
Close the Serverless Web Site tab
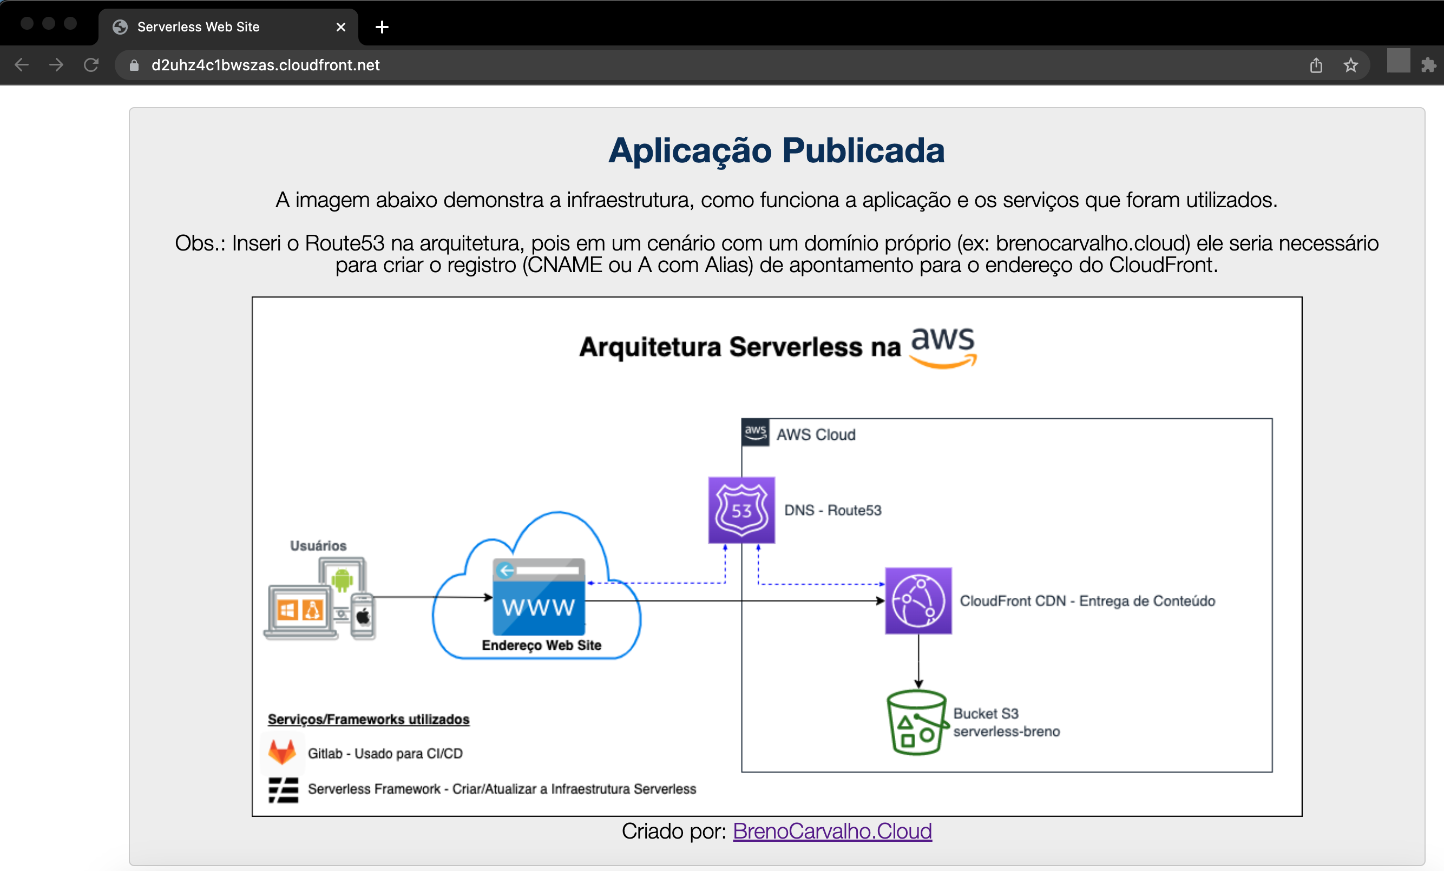click(341, 27)
